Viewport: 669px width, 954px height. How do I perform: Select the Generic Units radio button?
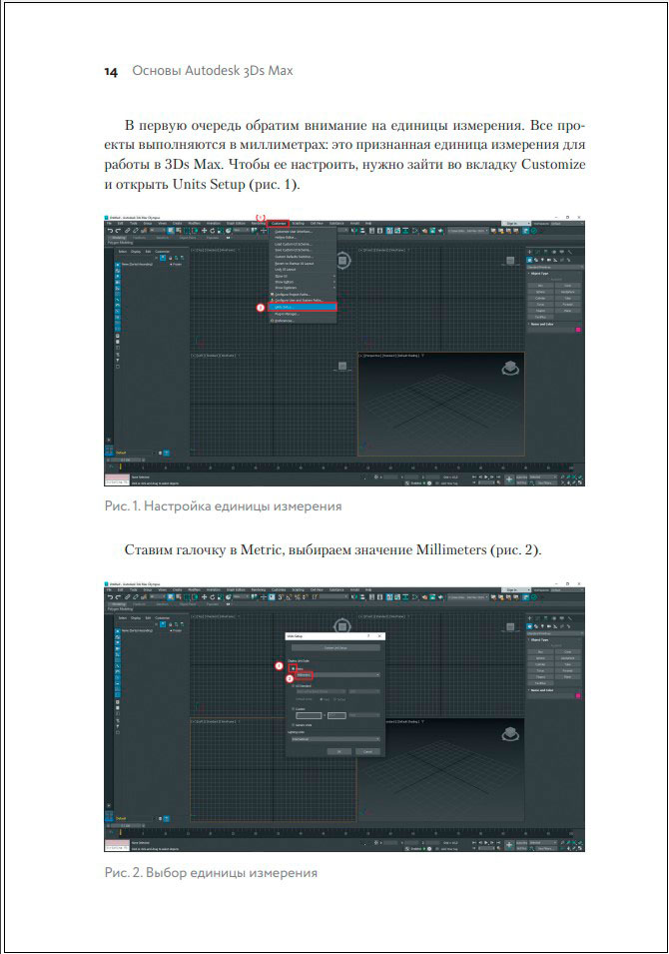[x=294, y=724]
